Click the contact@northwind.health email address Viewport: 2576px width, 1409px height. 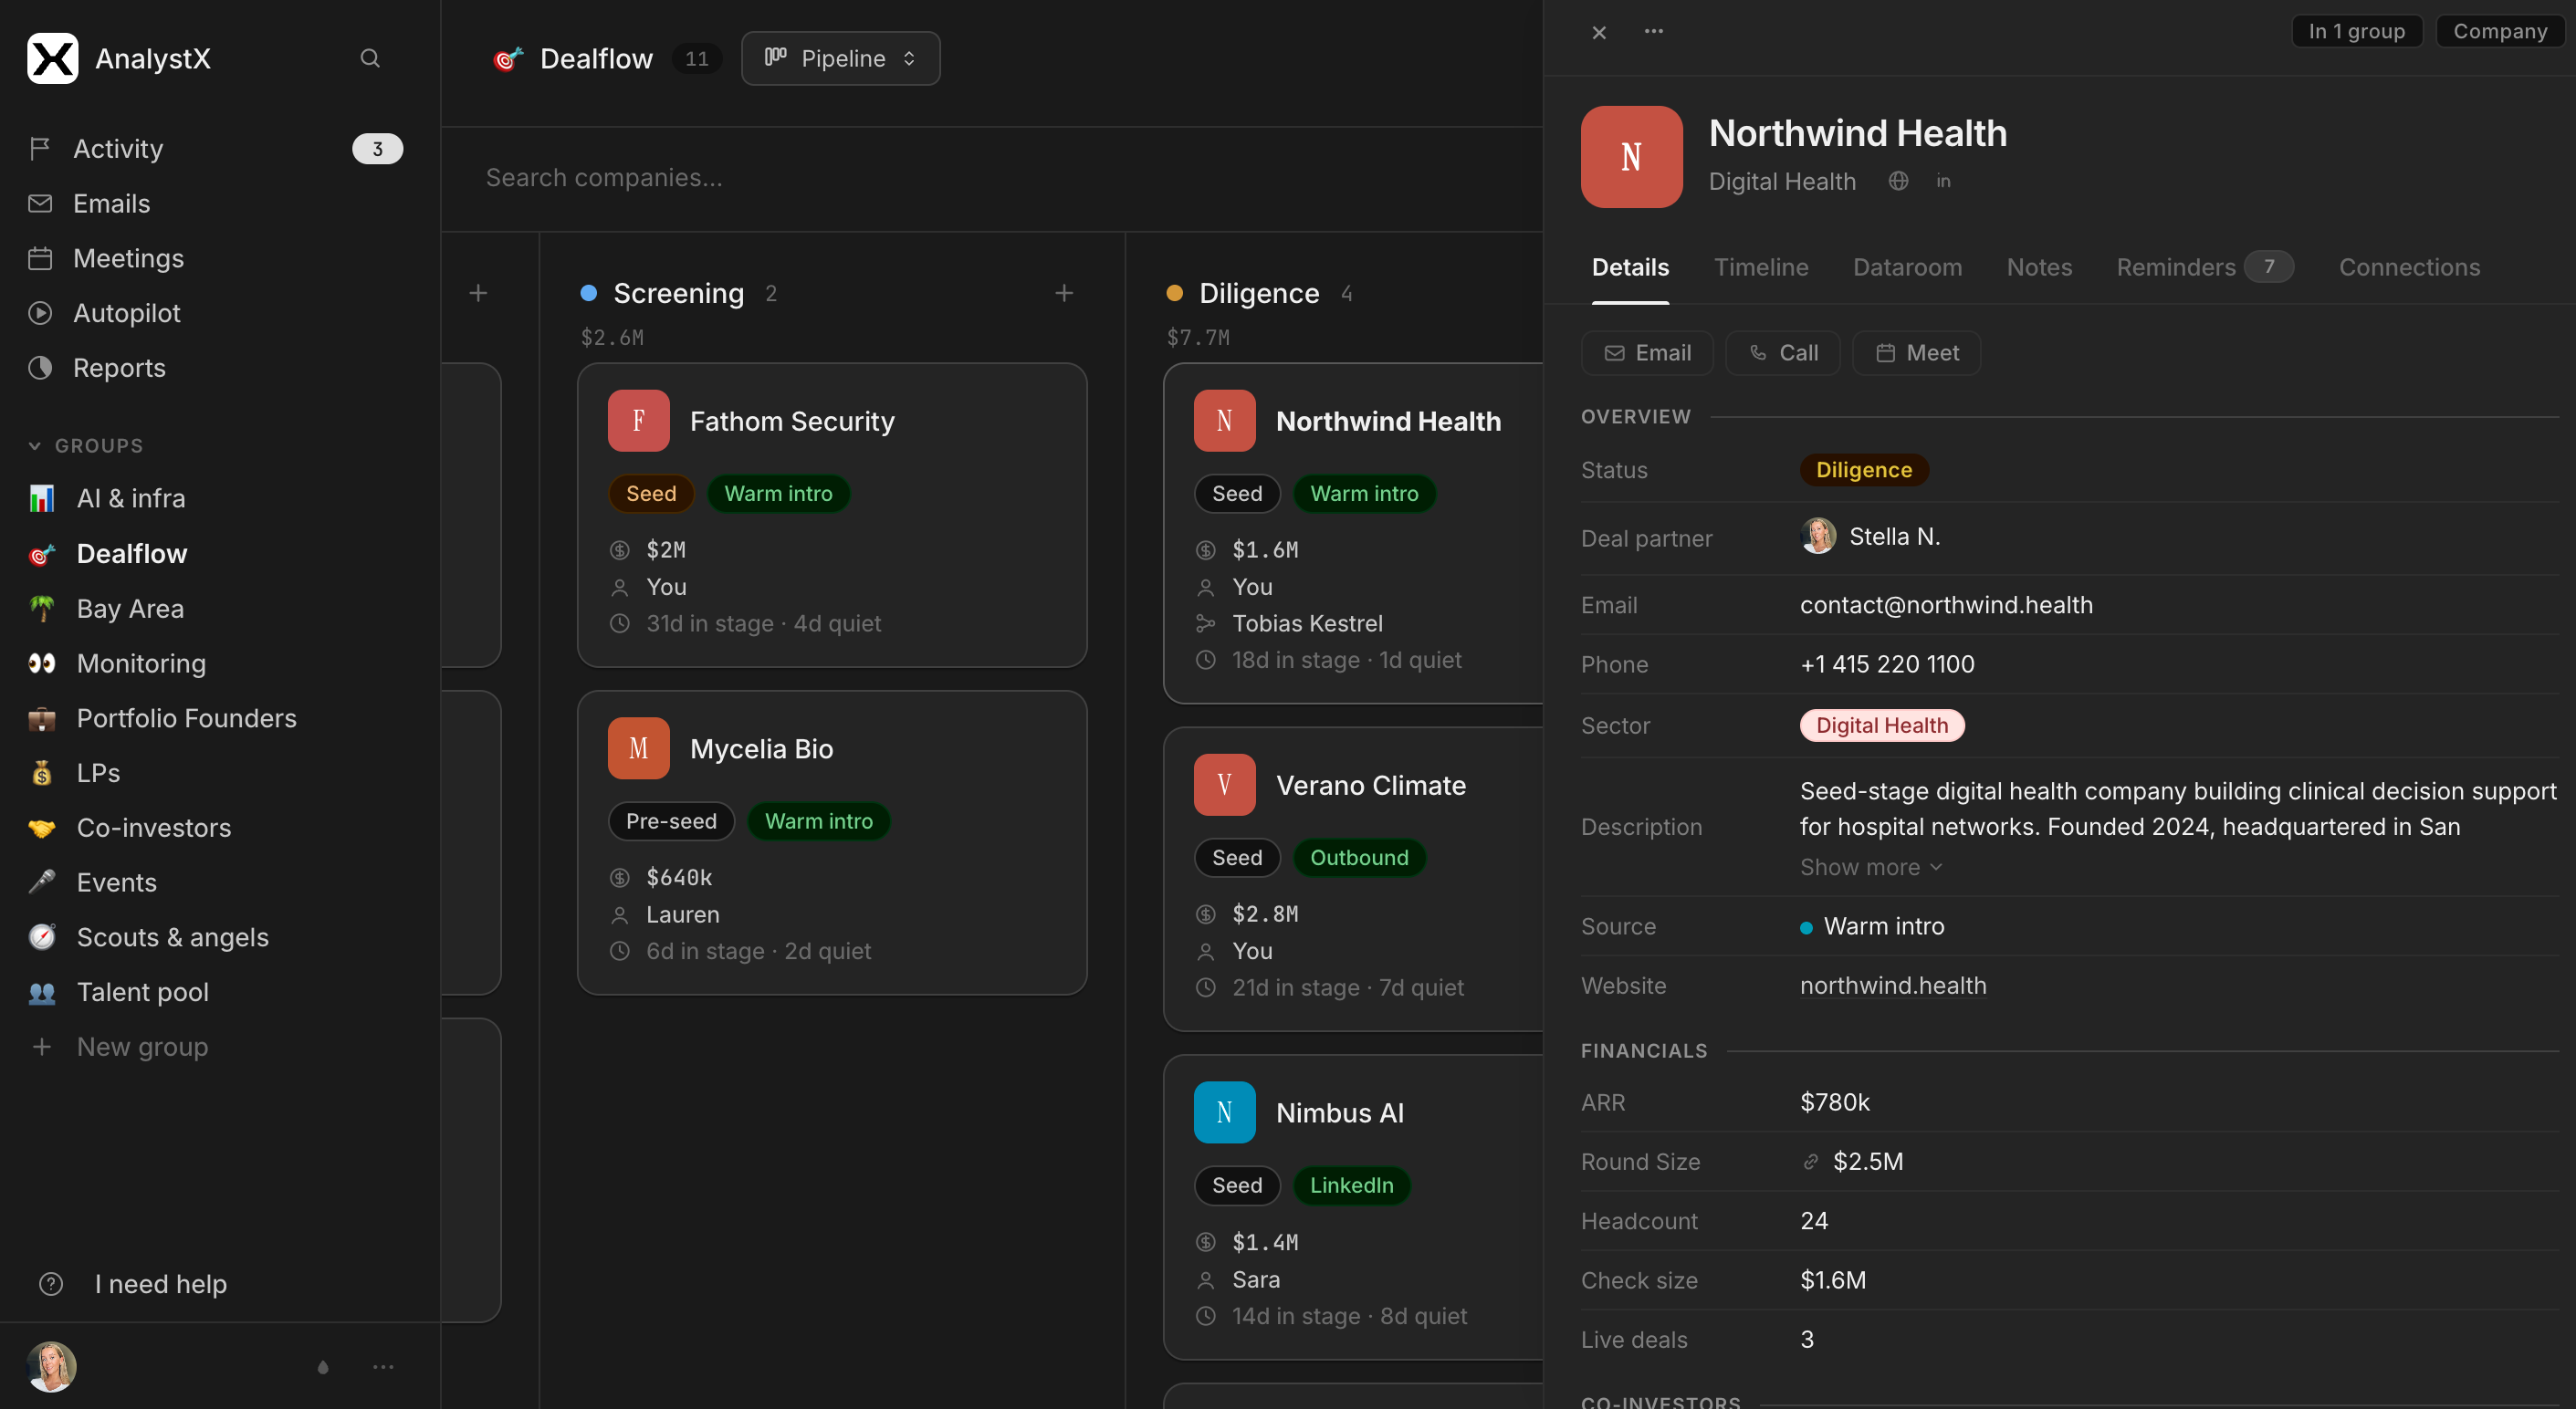1946,605
